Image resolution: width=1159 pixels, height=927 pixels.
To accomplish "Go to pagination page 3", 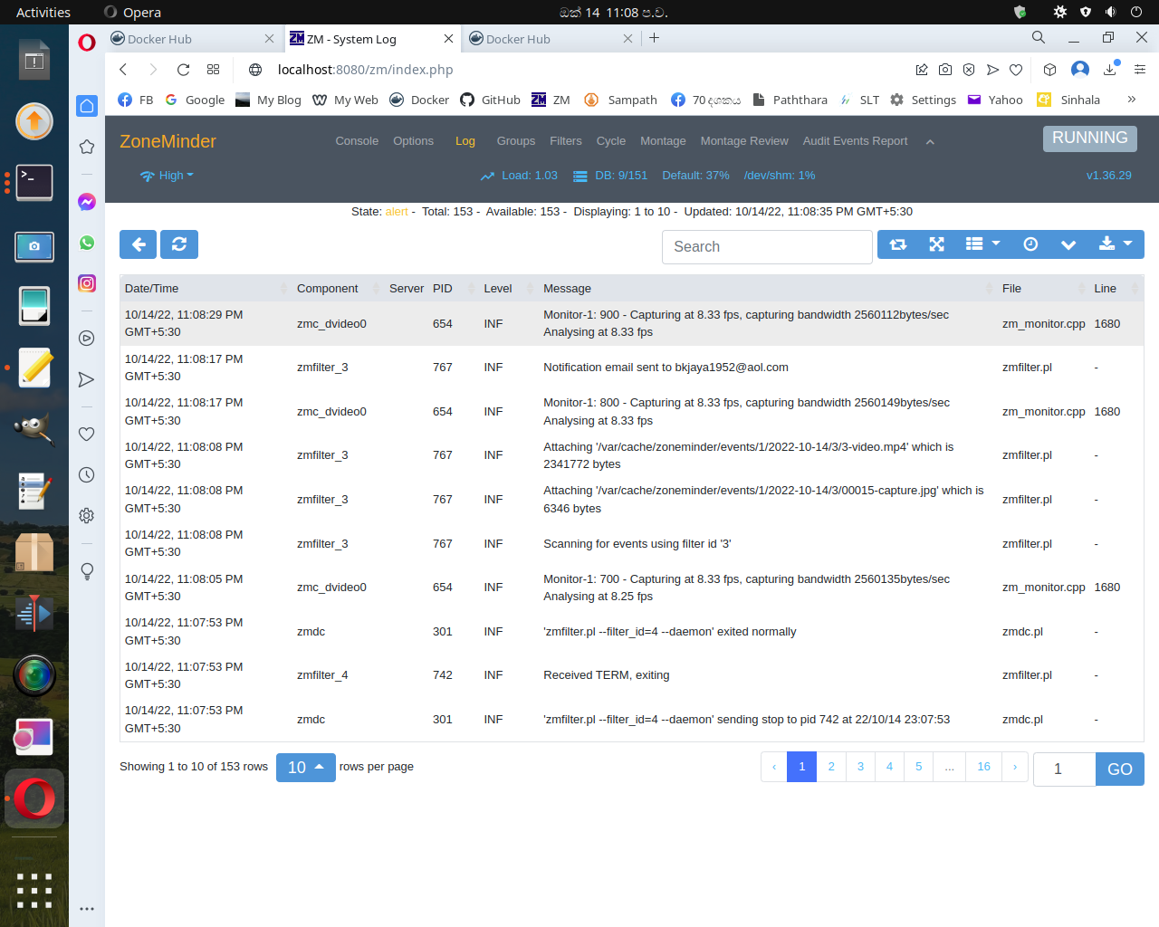I will coord(860,767).
